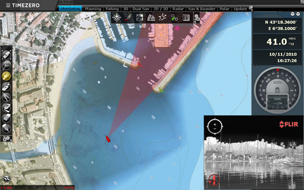304x190 pixels.
Task: Select the divider measuring tool
Action: coord(6,97)
